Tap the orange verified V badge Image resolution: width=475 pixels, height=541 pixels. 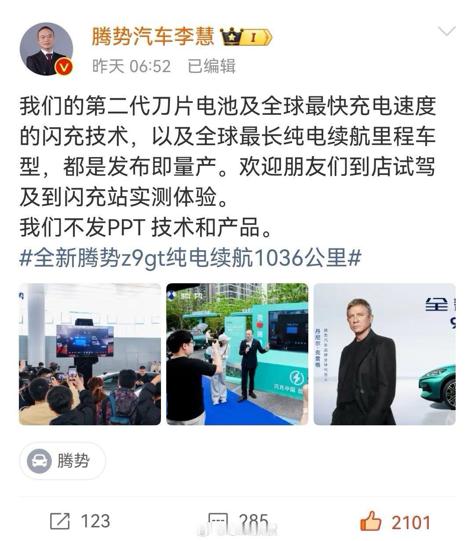(63, 67)
